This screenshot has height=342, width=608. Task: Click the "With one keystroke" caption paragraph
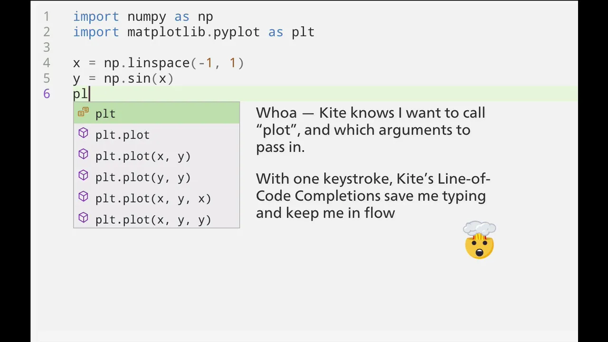373,195
